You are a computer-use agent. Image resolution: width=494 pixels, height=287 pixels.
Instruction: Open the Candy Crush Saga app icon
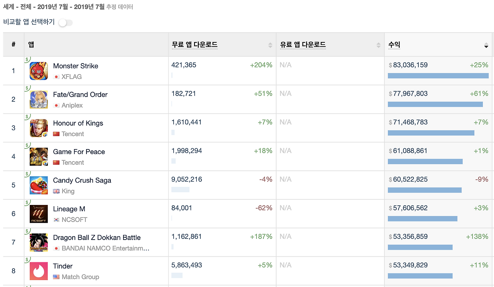pyautogui.click(x=39, y=185)
